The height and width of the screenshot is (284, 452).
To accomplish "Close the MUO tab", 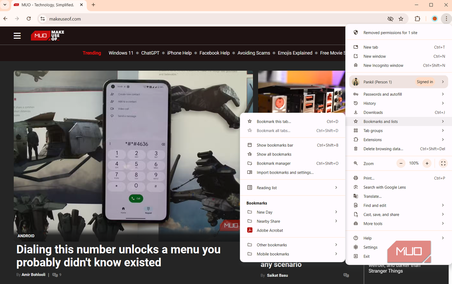I will pos(82,5).
